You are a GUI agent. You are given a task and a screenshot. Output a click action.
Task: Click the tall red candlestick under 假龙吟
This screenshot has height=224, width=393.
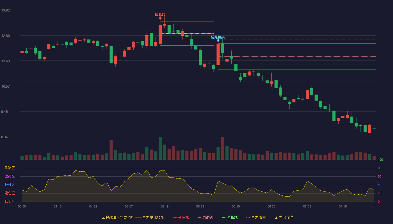coord(160,34)
